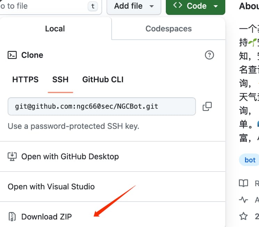Click the 't' keyboard shortcut hint
This screenshot has height=227, width=259.
(93, 6)
